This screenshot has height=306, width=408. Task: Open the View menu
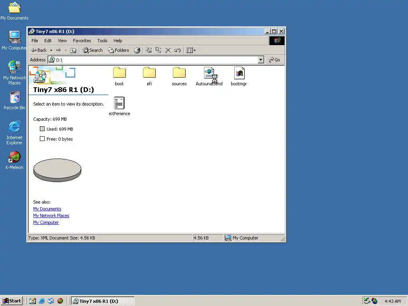(x=62, y=41)
